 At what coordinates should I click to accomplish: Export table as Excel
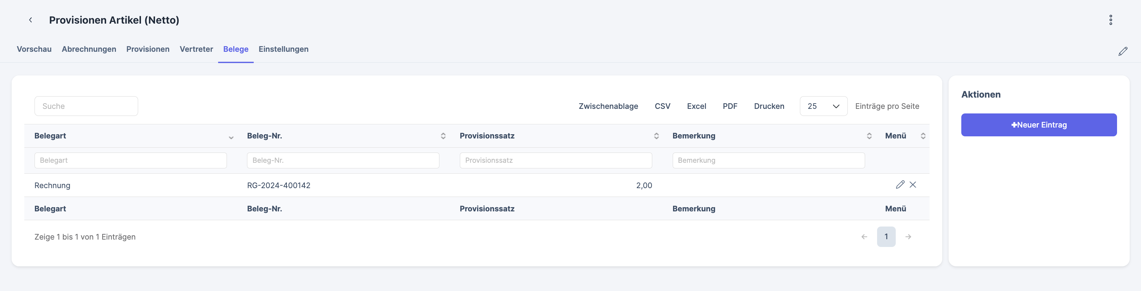point(696,106)
